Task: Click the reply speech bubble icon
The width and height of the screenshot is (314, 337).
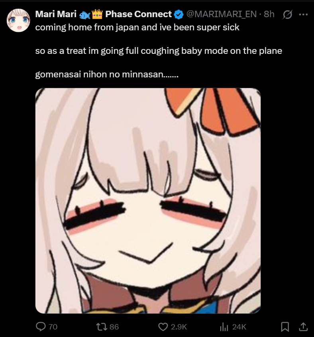Action: [41, 327]
